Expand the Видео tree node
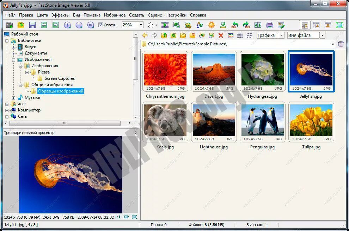This screenshot has width=349, height=231. pos(14,47)
